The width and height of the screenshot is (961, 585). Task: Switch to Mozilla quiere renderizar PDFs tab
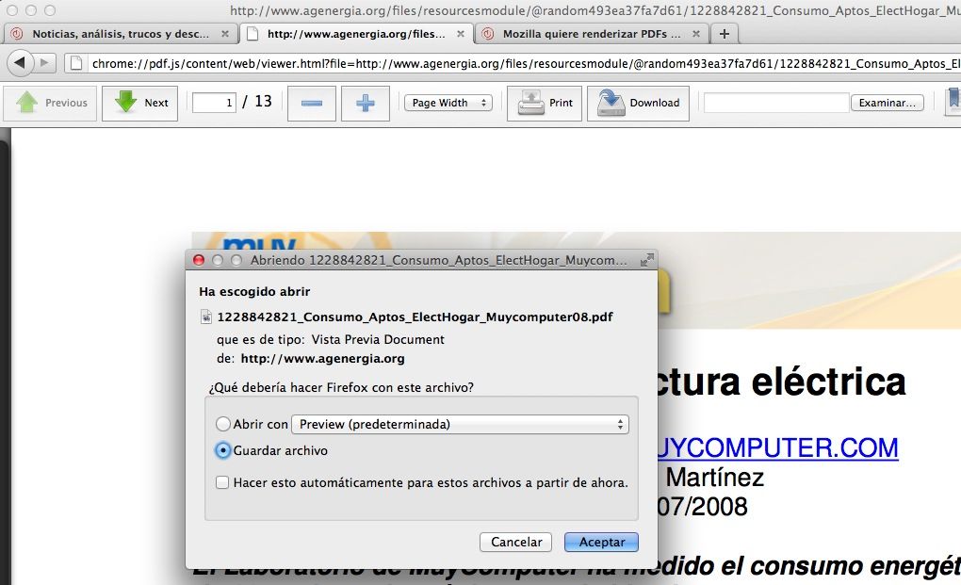593,34
